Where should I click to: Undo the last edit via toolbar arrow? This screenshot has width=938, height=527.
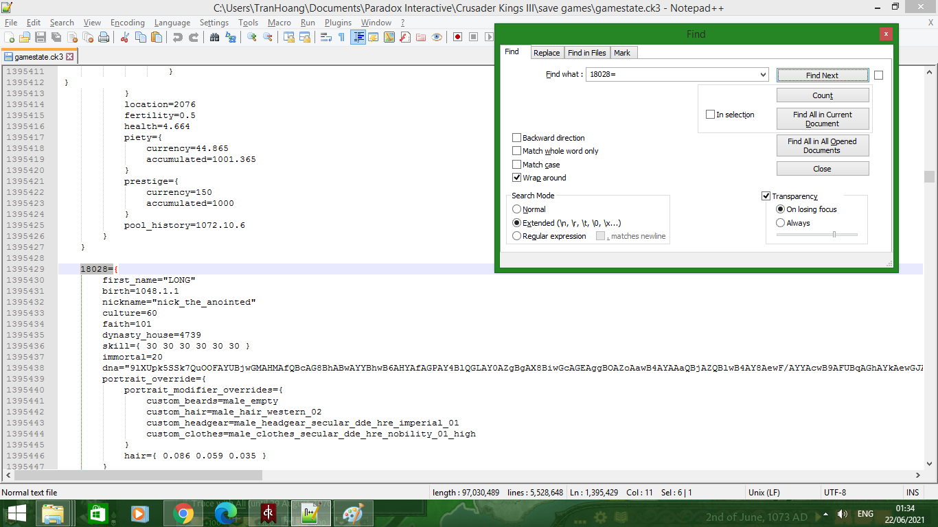[178, 37]
